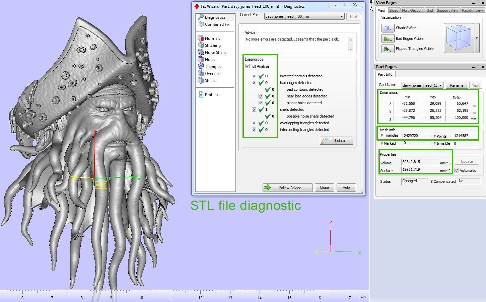Pin the Part Pages panel
The width and height of the screenshot is (486, 302).
[x=473, y=67]
